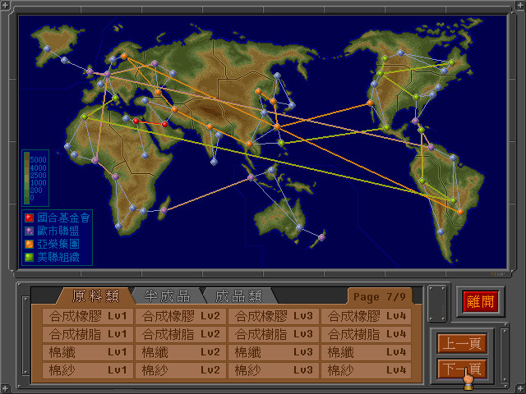526x394 pixels.
Task: Switch to the 原料類 tab
Action: [95, 296]
